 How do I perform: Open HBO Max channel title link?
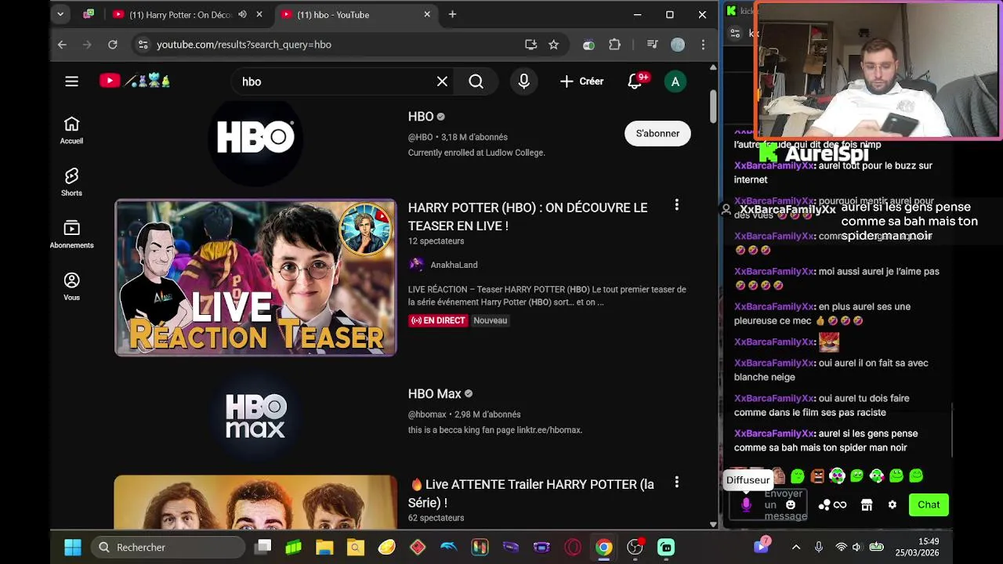[x=434, y=393]
